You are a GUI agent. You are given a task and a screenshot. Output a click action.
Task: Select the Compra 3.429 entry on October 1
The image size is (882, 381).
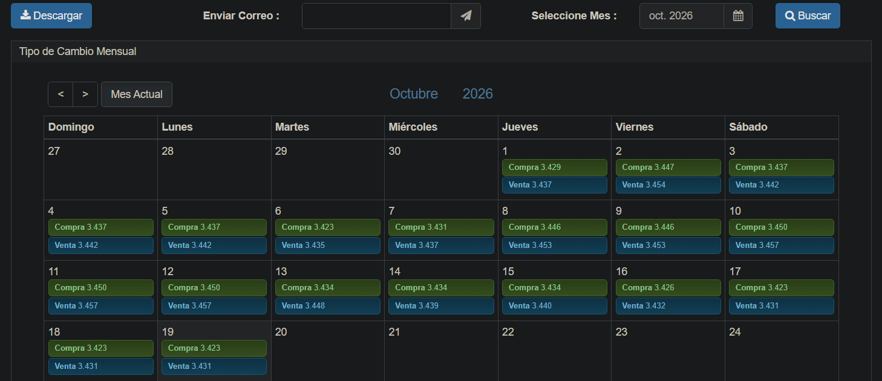pyautogui.click(x=555, y=168)
